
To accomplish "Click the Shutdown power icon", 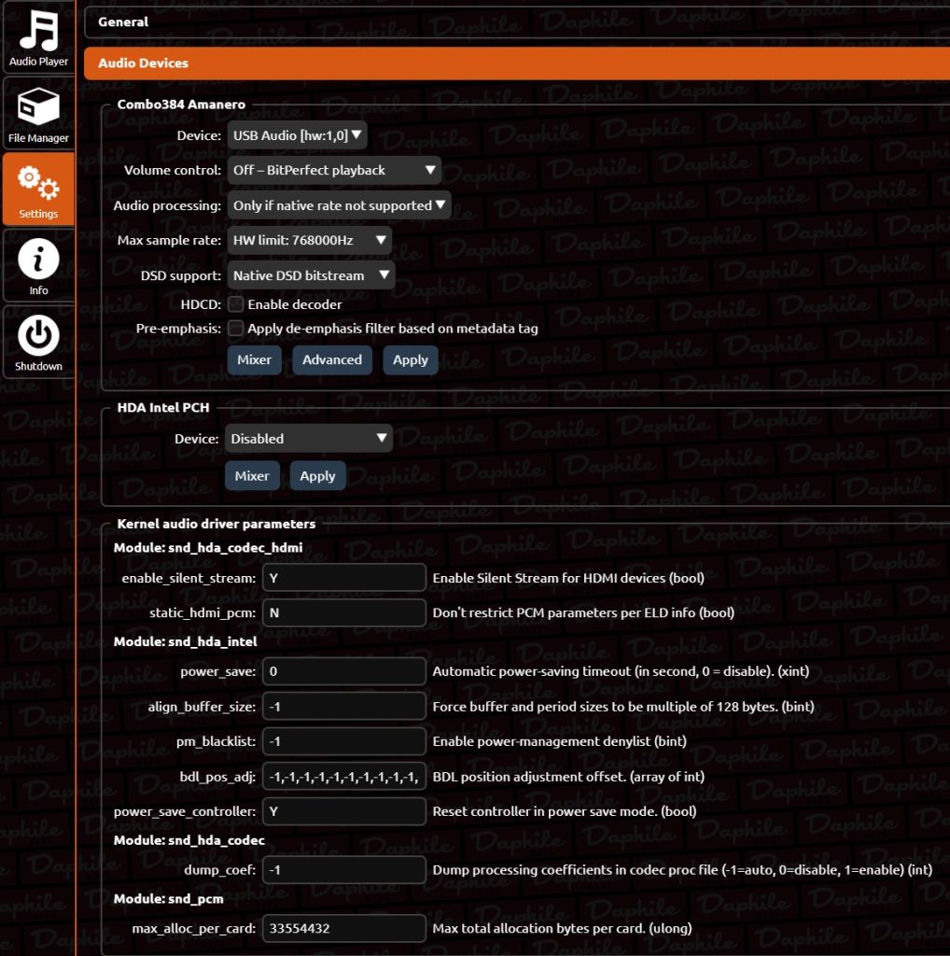I will tap(38, 340).
